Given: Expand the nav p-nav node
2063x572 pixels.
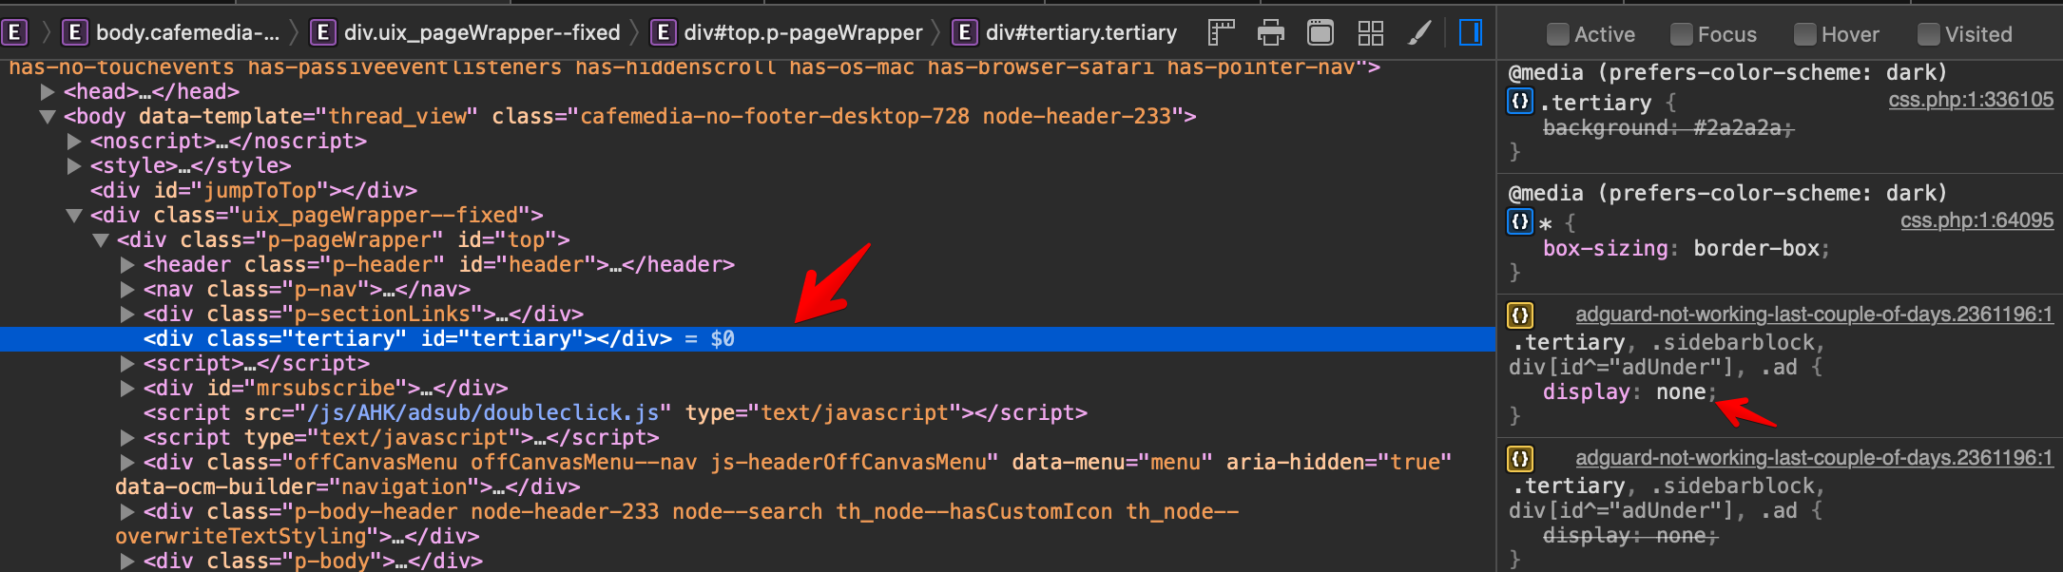Looking at the screenshot, I should coord(127,290).
